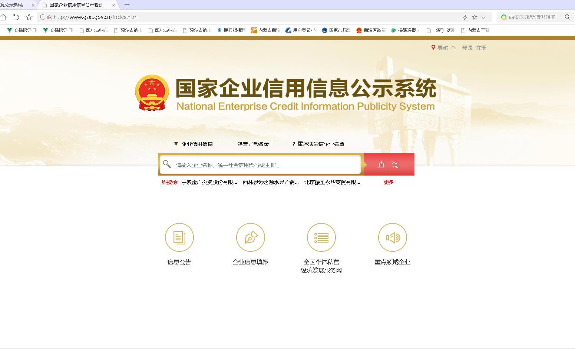
Task: Open the 信息公告 document icon
Action: point(179,237)
